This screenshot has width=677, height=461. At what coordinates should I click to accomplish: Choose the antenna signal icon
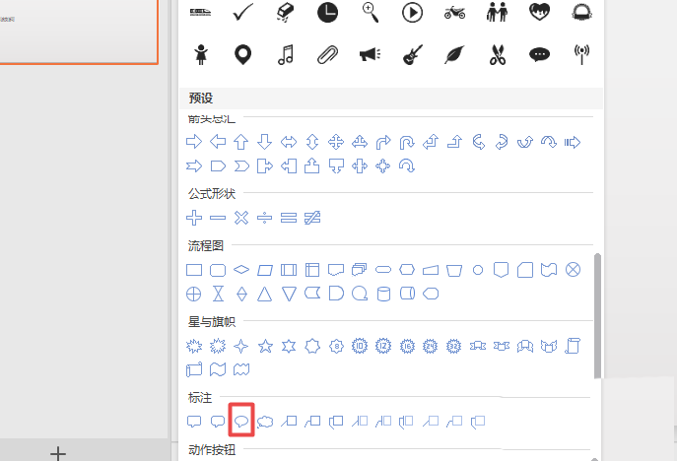581,55
